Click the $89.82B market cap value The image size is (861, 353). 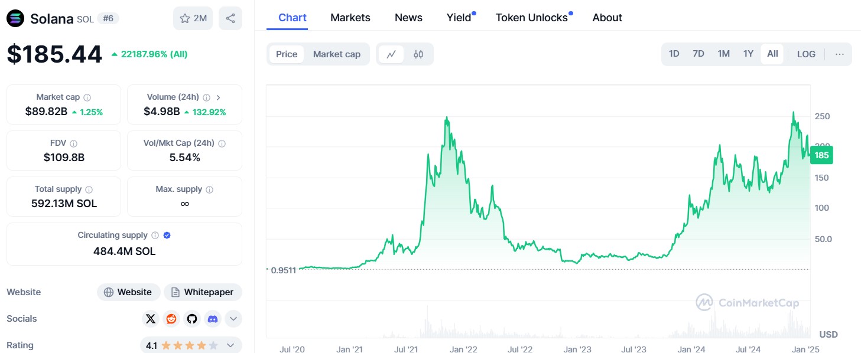[x=46, y=112]
